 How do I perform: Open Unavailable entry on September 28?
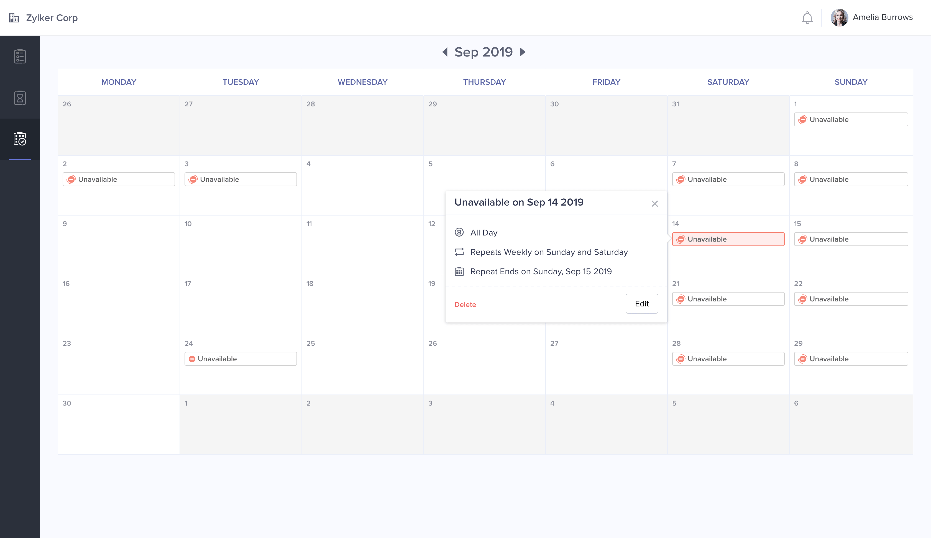tap(728, 359)
